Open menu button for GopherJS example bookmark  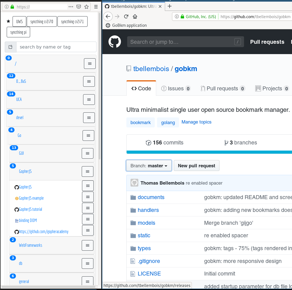pyautogui.click(x=88, y=197)
